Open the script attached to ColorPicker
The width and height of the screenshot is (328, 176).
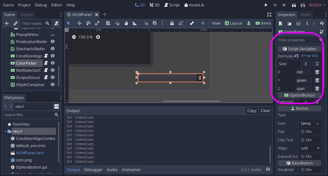coord(46,63)
